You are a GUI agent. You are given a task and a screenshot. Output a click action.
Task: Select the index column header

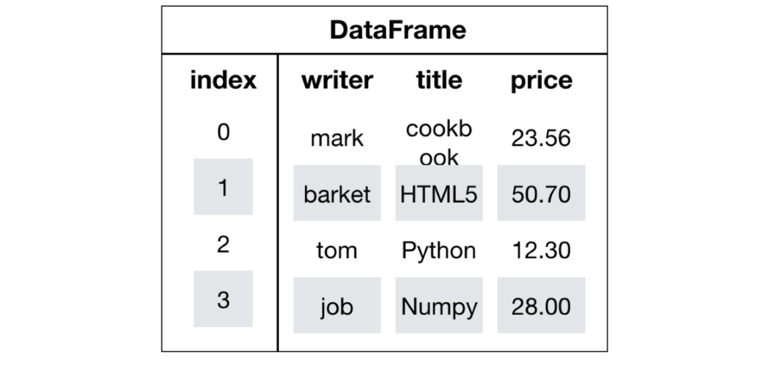click(x=223, y=80)
